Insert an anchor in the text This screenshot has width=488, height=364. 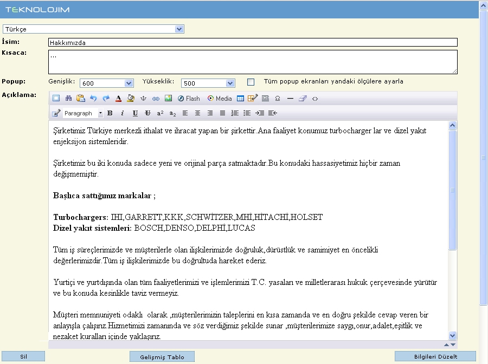tap(143, 99)
